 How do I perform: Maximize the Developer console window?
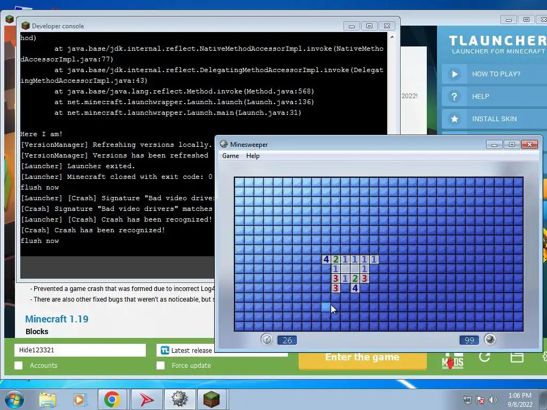pyautogui.click(x=370, y=26)
